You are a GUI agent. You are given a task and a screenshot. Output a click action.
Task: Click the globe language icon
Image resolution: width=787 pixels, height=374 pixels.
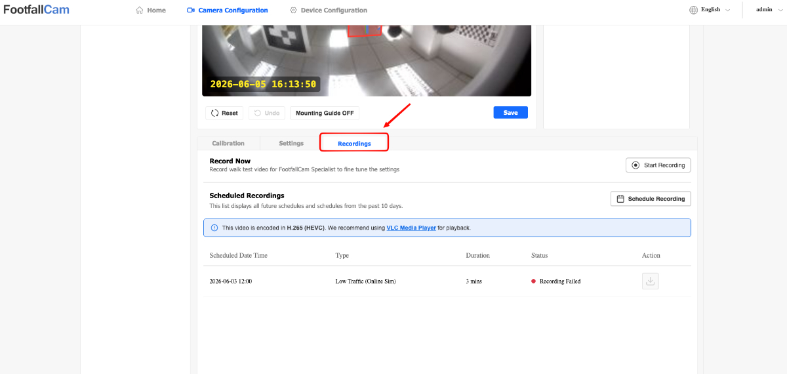(694, 10)
